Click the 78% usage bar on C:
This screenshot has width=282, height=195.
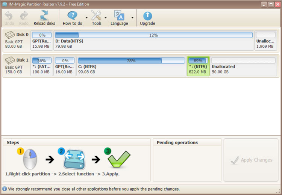[x=131, y=60]
